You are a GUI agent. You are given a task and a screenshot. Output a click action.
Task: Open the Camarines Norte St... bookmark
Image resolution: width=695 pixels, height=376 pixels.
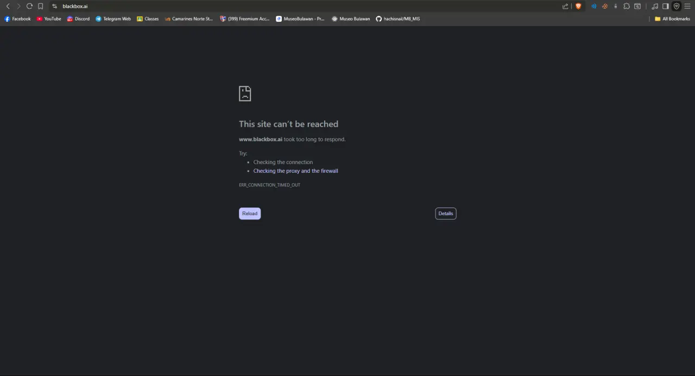coord(188,18)
